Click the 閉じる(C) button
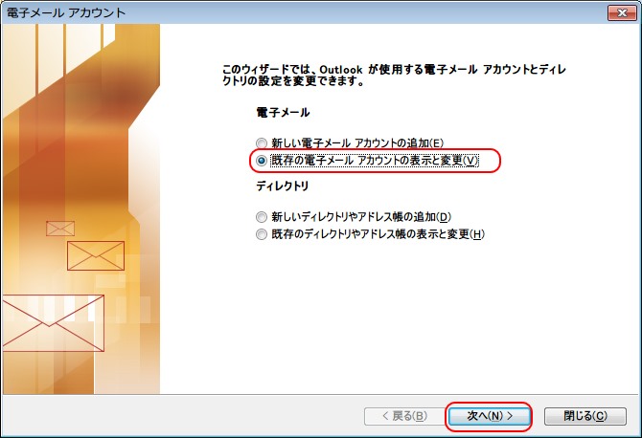 click(x=585, y=416)
